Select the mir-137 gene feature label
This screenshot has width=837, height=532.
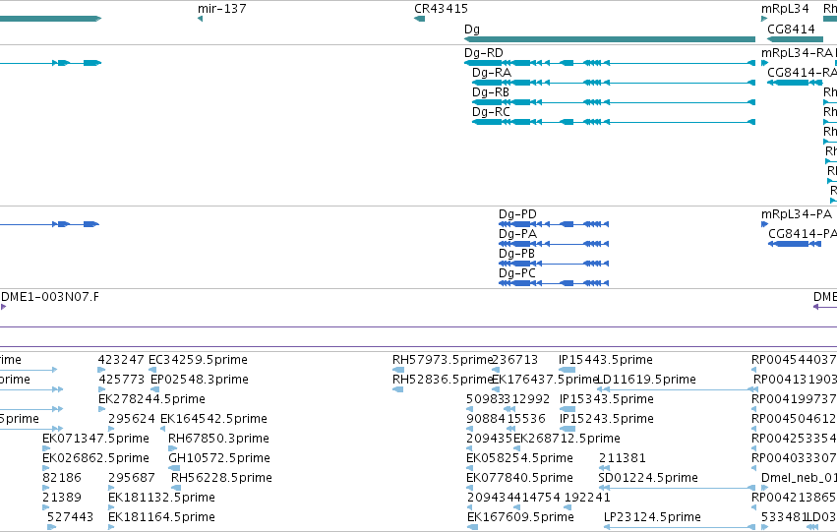pyautogui.click(x=221, y=9)
